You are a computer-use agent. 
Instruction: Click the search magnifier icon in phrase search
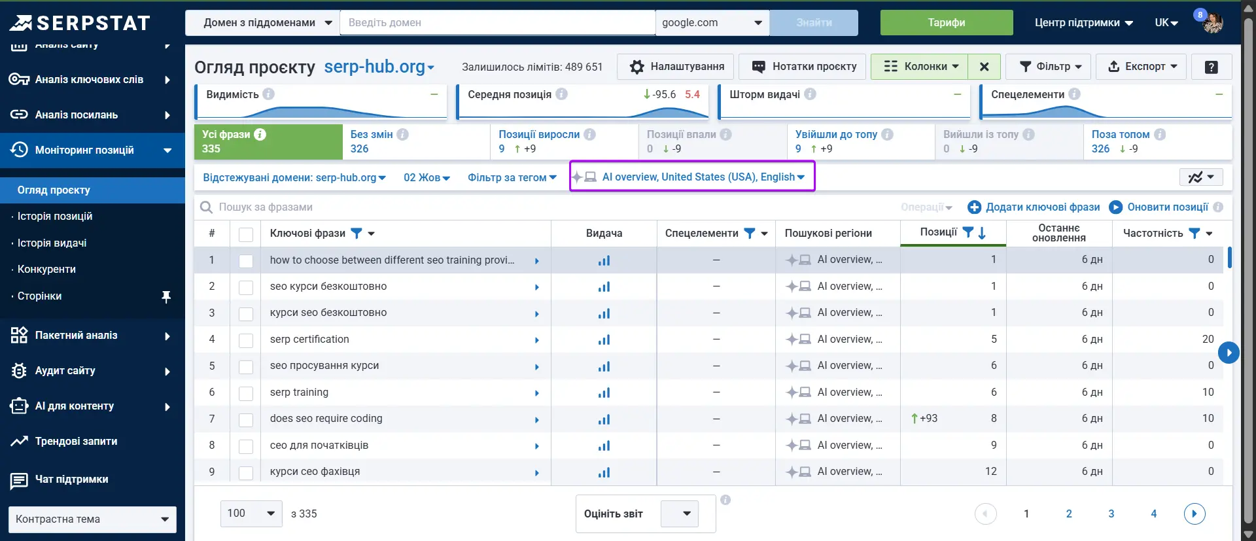pyautogui.click(x=206, y=207)
